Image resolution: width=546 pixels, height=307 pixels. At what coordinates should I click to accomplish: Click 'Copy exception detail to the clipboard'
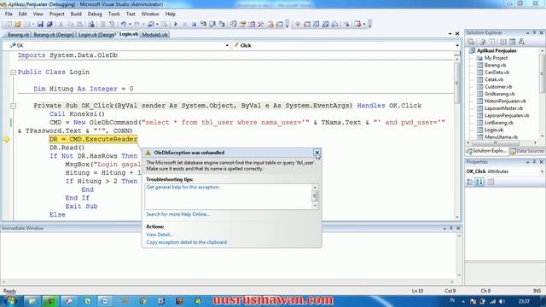(186, 242)
